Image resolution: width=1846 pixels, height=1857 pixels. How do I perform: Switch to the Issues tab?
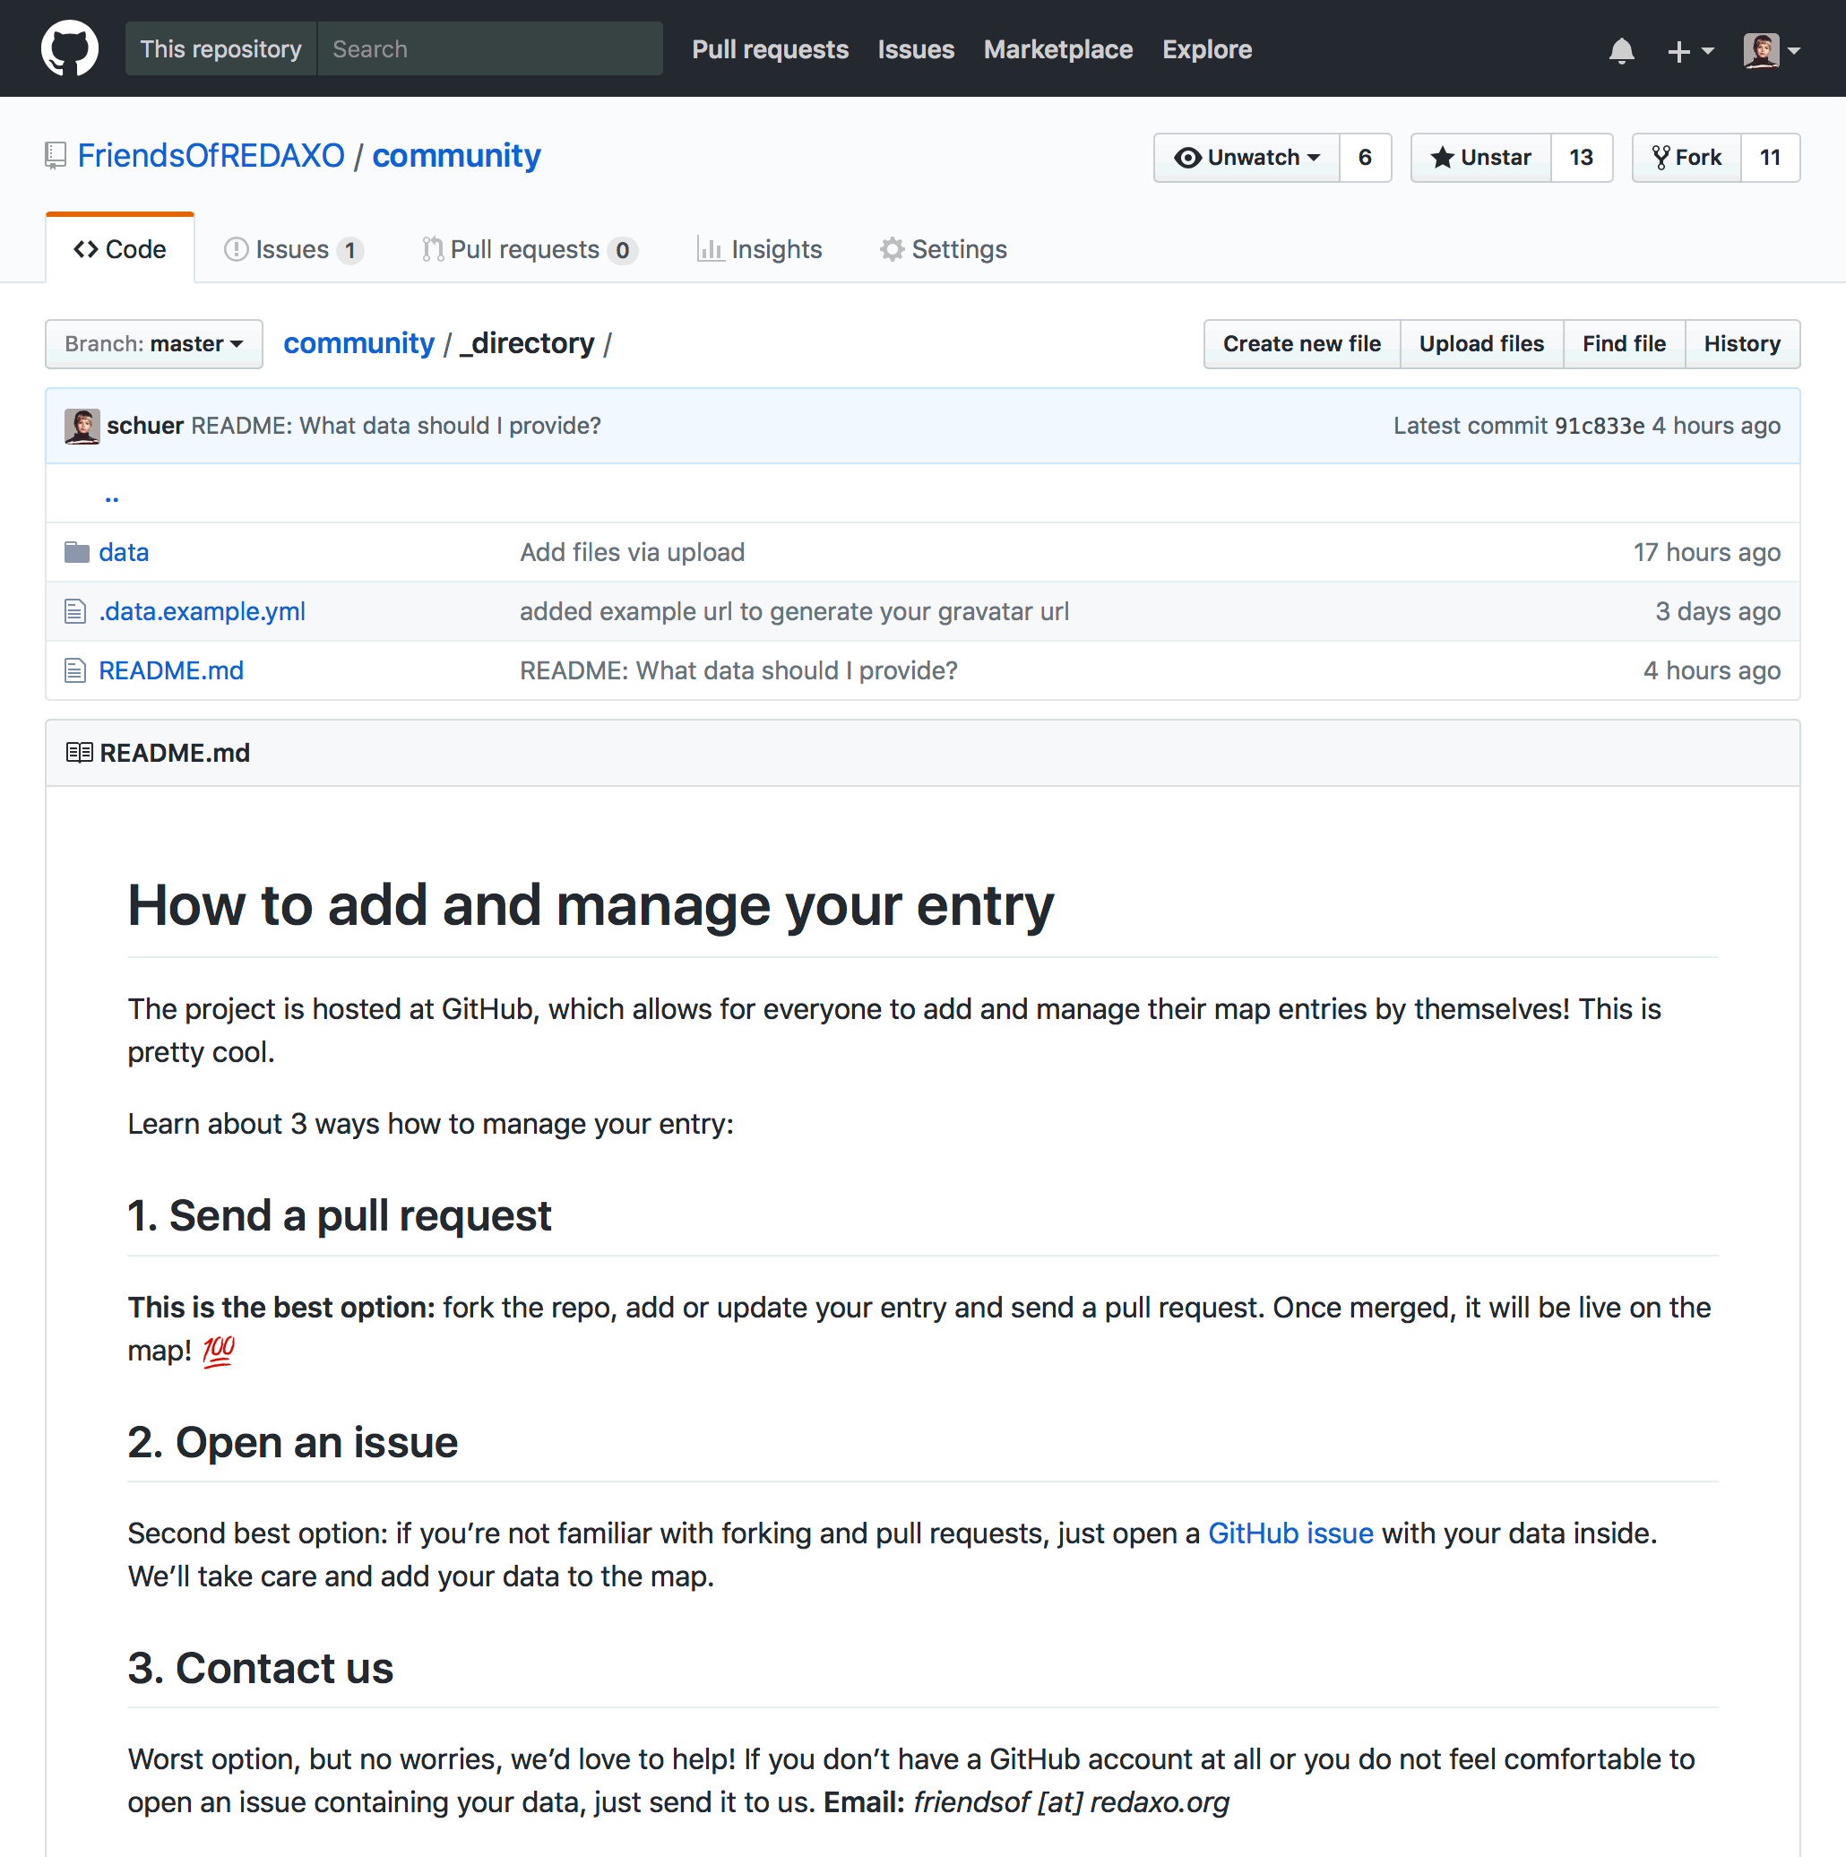tap(293, 250)
